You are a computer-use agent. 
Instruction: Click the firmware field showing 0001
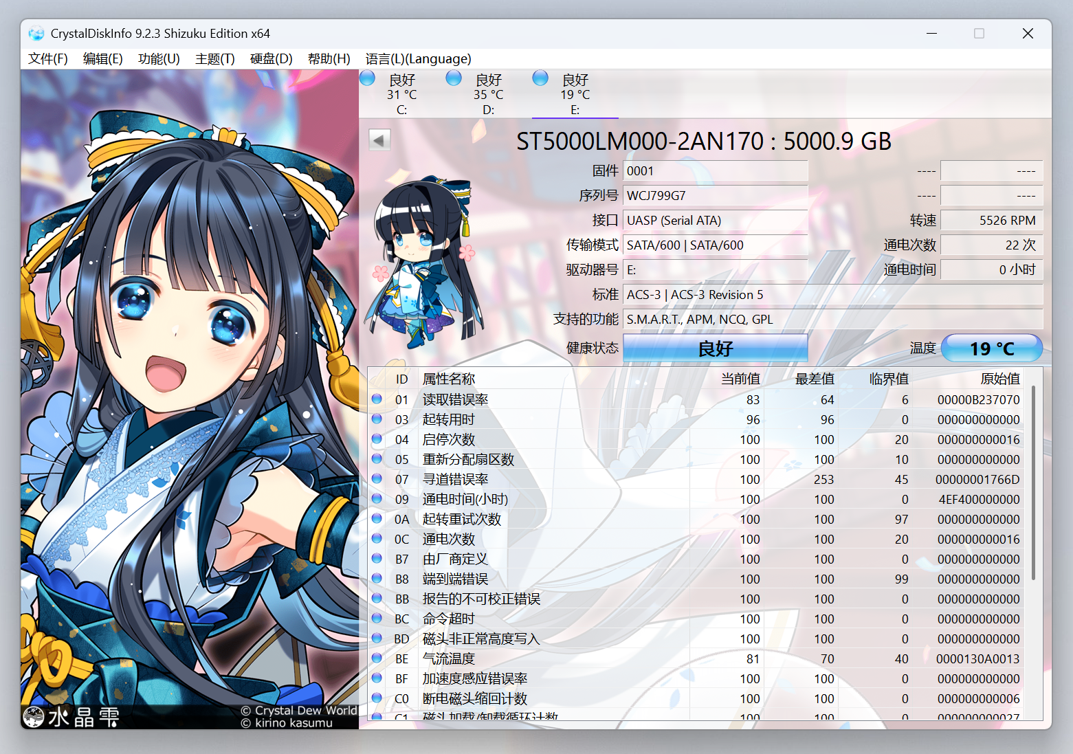[716, 170]
